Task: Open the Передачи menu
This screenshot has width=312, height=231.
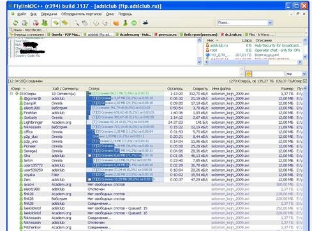Action: click(49, 14)
